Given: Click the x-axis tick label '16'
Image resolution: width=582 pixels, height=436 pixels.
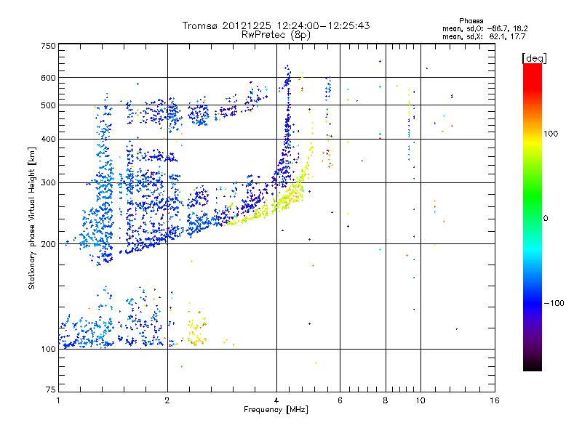Looking at the screenshot, I should click(x=495, y=400).
